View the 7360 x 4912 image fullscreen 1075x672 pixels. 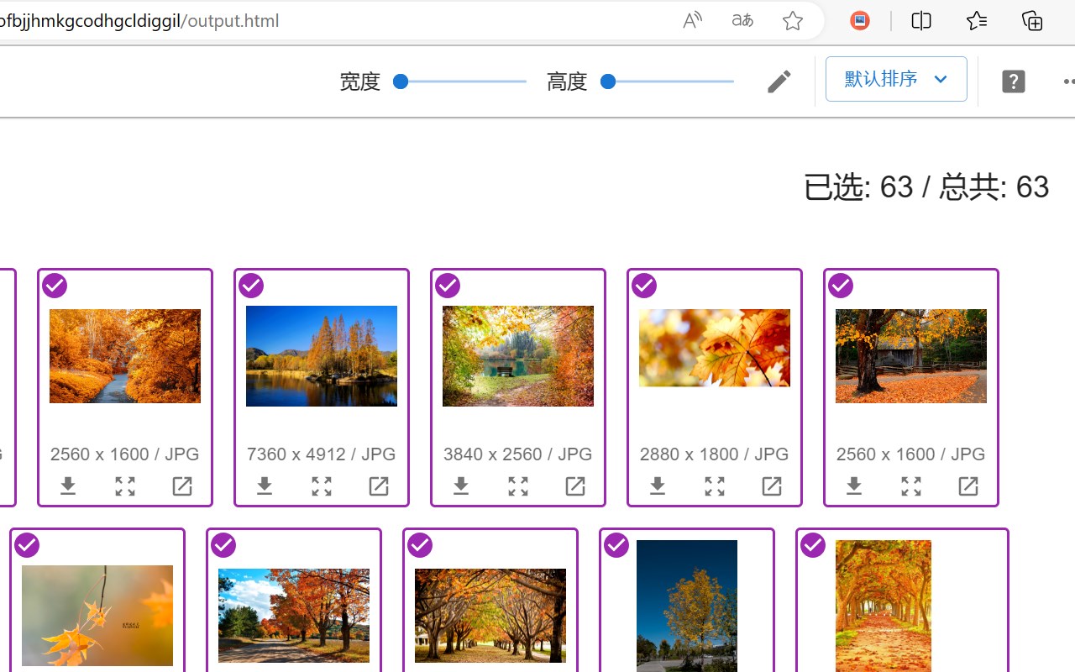322,486
